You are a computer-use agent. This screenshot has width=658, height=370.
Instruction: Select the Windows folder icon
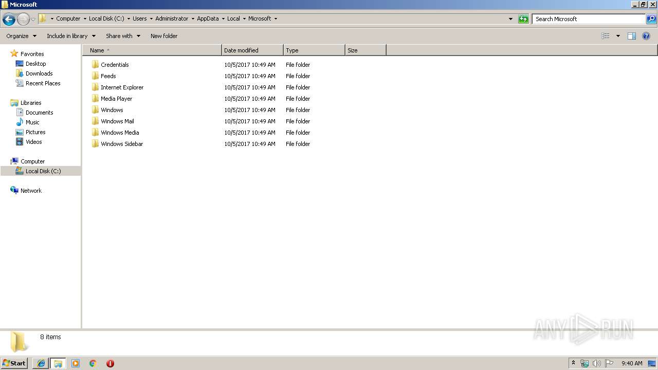[95, 110]
